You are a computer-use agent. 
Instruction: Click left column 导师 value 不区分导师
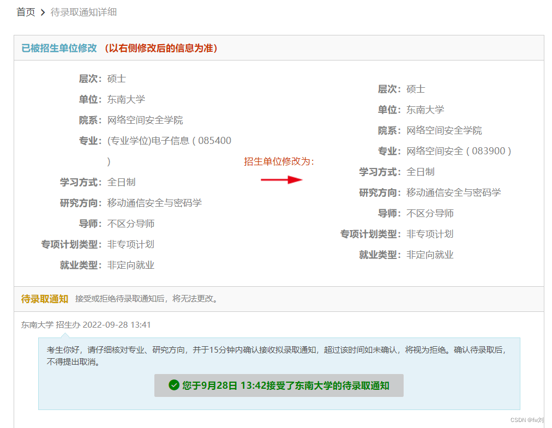click(x=130, y=224)
